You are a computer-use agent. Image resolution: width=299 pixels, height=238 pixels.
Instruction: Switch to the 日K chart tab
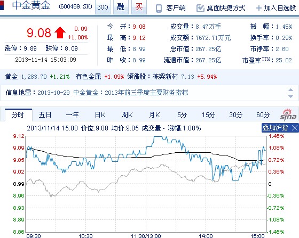pyautogui.click(x=100, y=115)
